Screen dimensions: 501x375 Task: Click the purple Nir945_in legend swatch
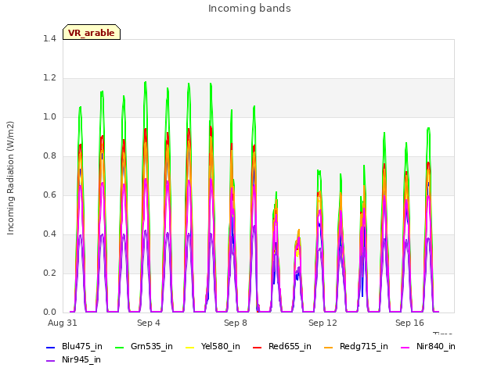point(50,361)
